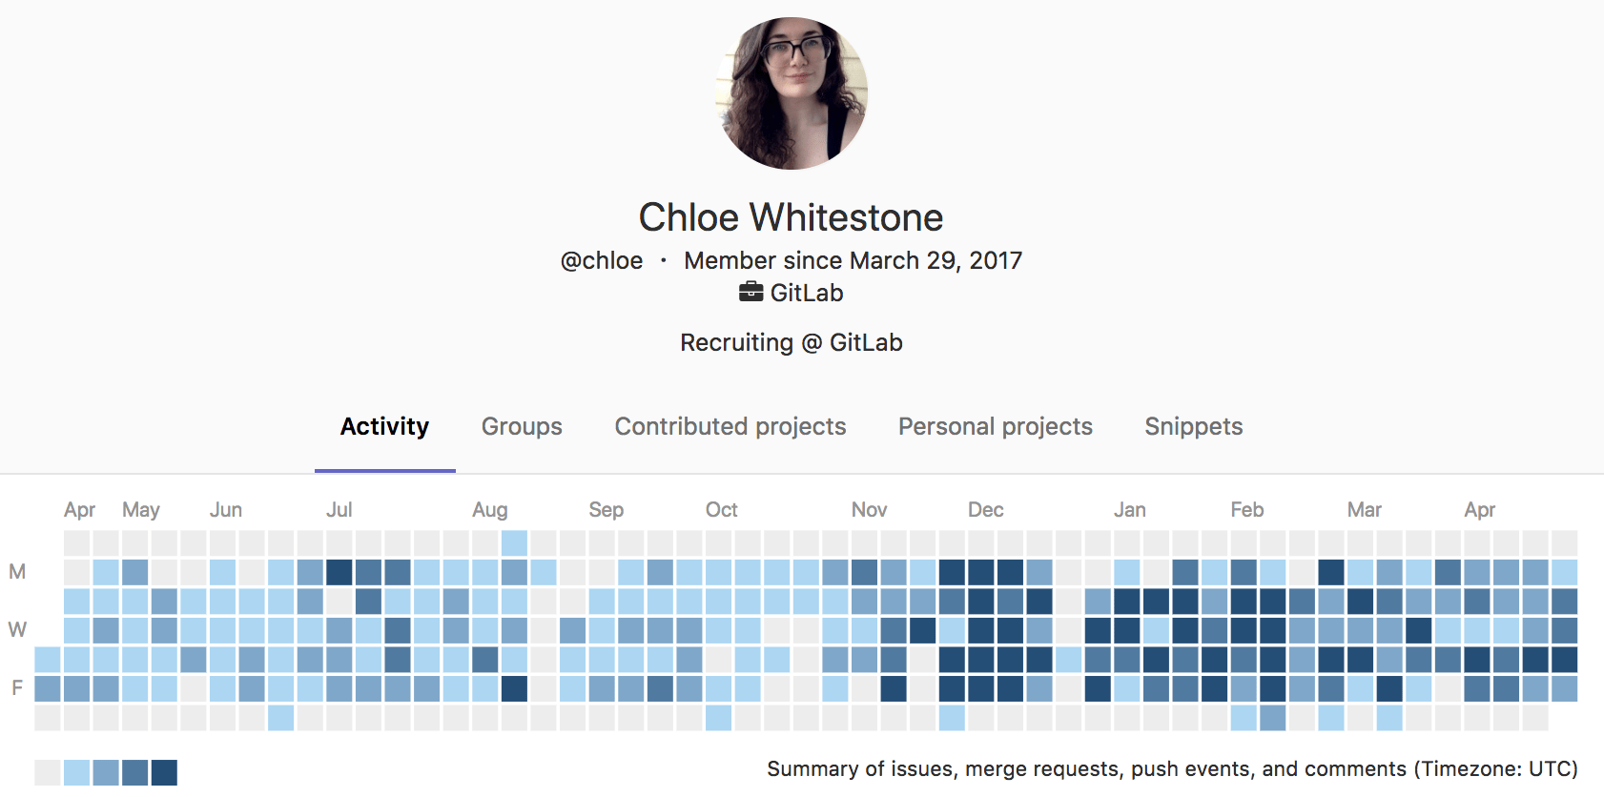Click Chloe Whitestone's profile picture
This screenshot has width=1604, height=797.
point(790,91)
